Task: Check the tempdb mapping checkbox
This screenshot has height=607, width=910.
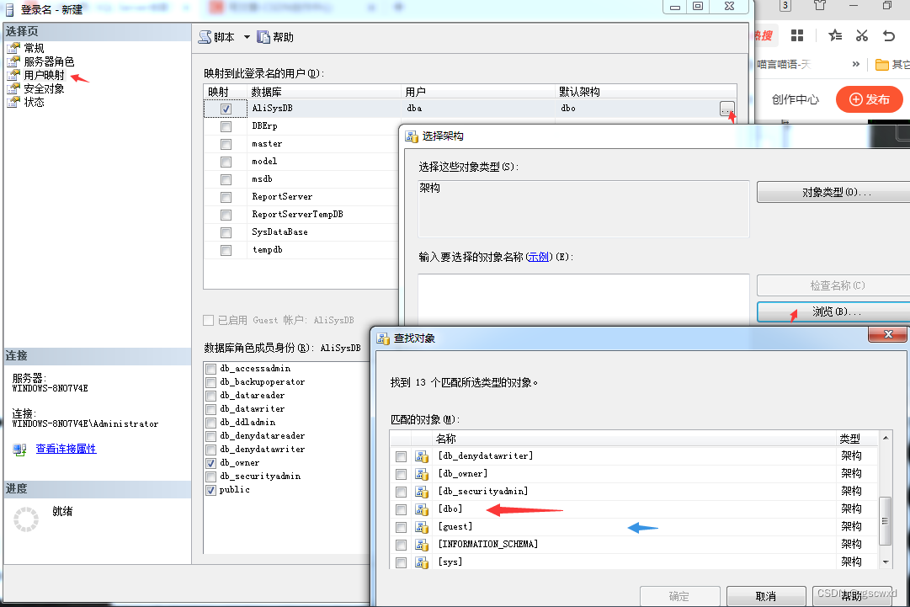Action: [x=226, y=250]
